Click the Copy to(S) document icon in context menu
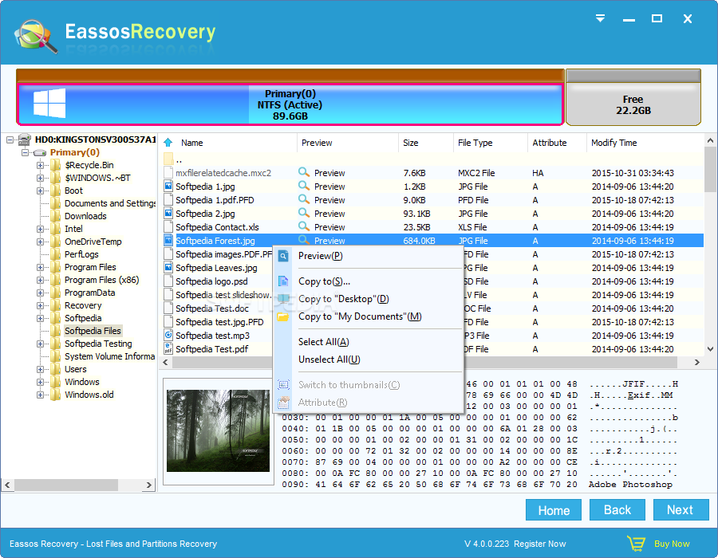The image size is (718, 558). click(283, 281)
